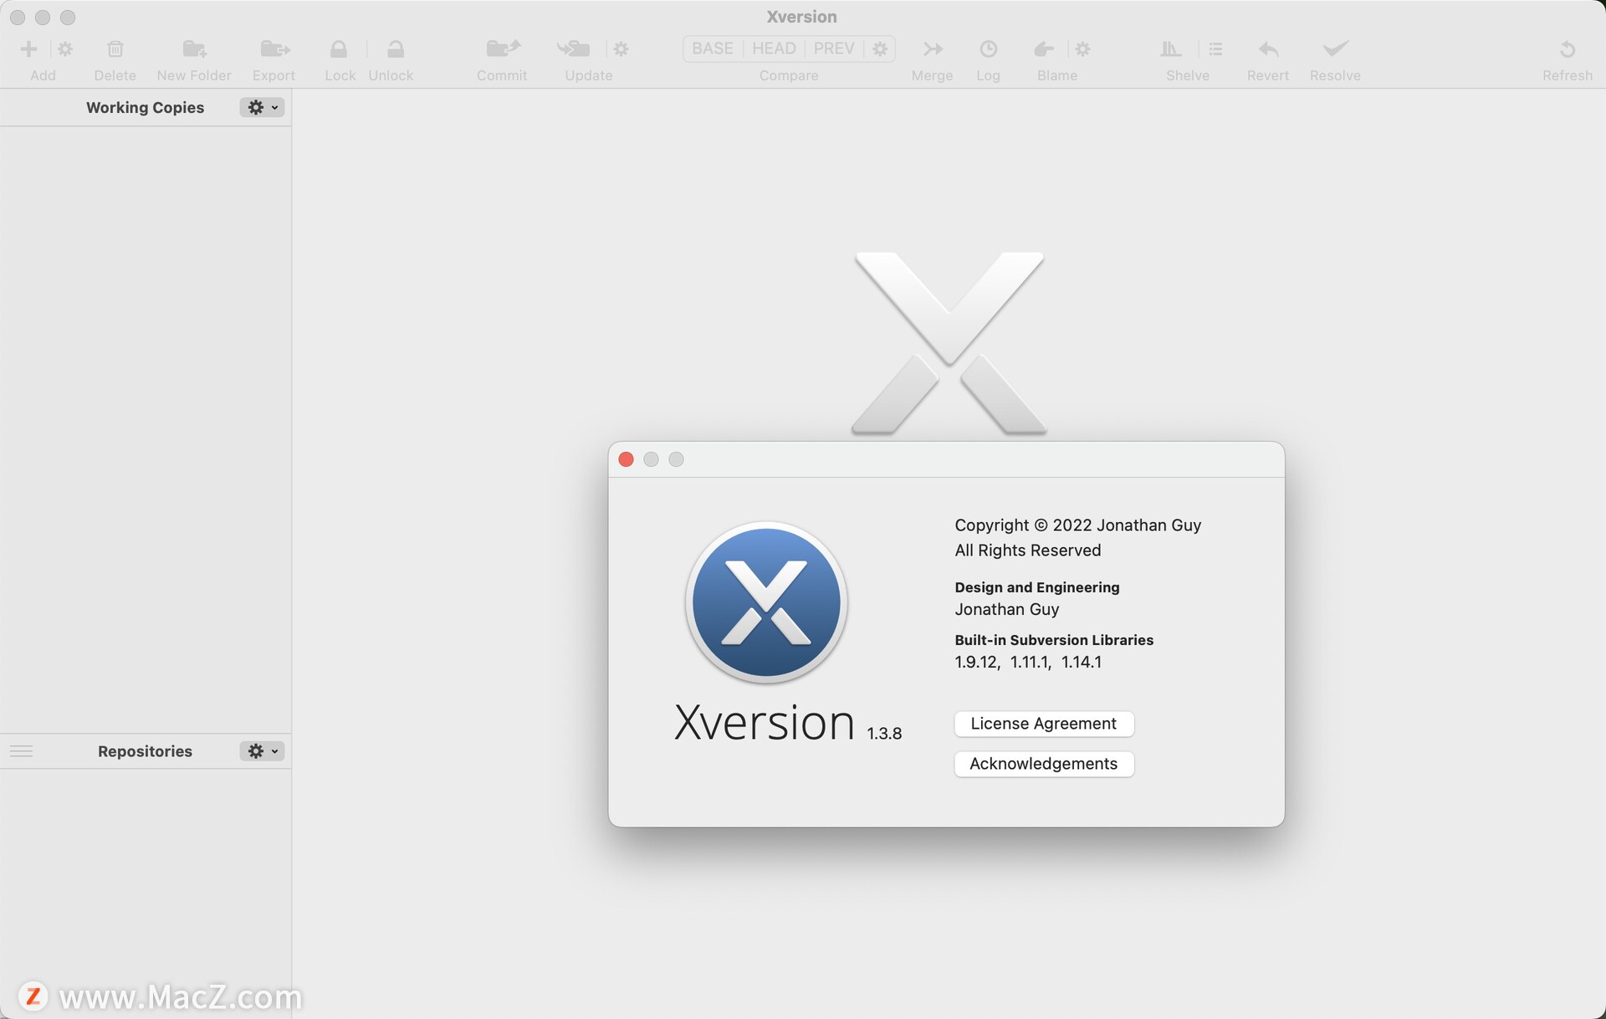Viewport: 1606px width, 1019px height.
Task: Click the Shelve toolbar icon
Action: [1171, 49]
